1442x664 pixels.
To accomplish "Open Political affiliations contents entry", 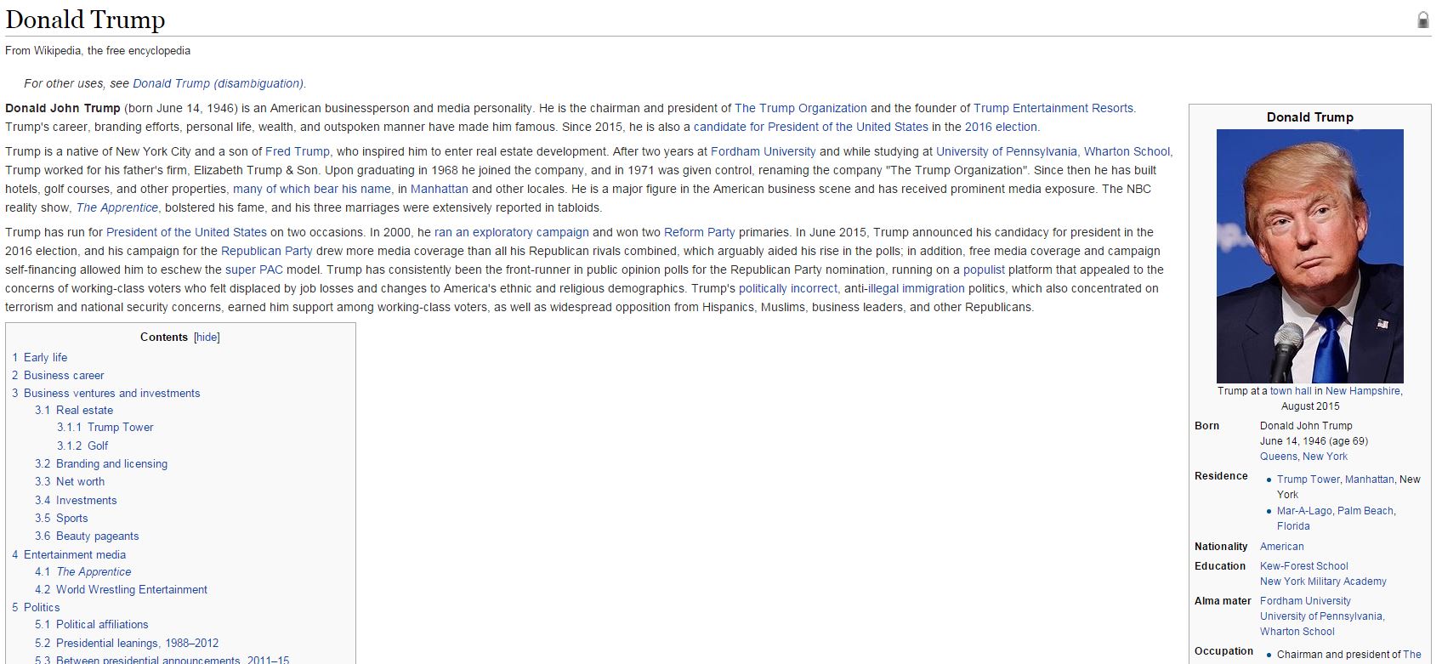I will pos(102,625).
